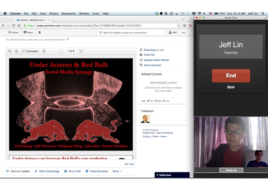Image resolution: width=268 pixels, height=190 pixels.
Task: Open the Privacy link
Action: click(147, 137)
